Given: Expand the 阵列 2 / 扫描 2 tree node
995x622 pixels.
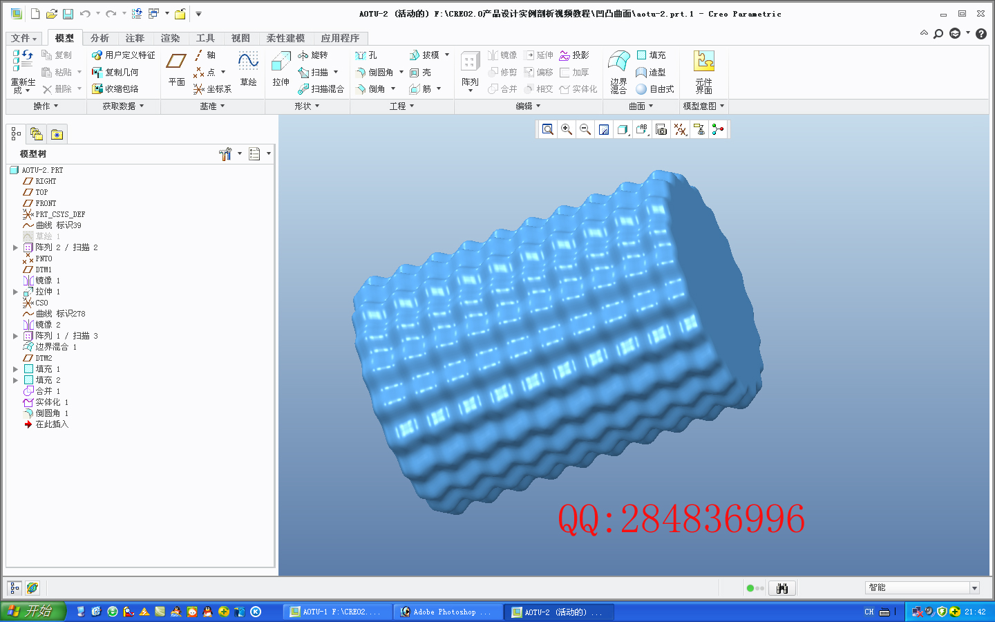Looking at the screenshot, I should click(15, 247).
